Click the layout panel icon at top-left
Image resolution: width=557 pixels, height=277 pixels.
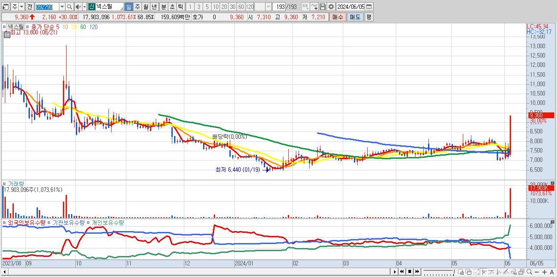(x=6, y=7)
